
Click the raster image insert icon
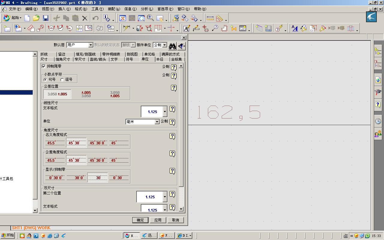(x=243, y=28)
